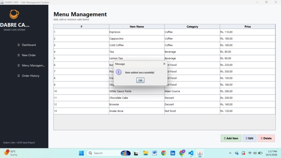Click the Add Item button
The image size is (281, 158).
pos(231,138)
